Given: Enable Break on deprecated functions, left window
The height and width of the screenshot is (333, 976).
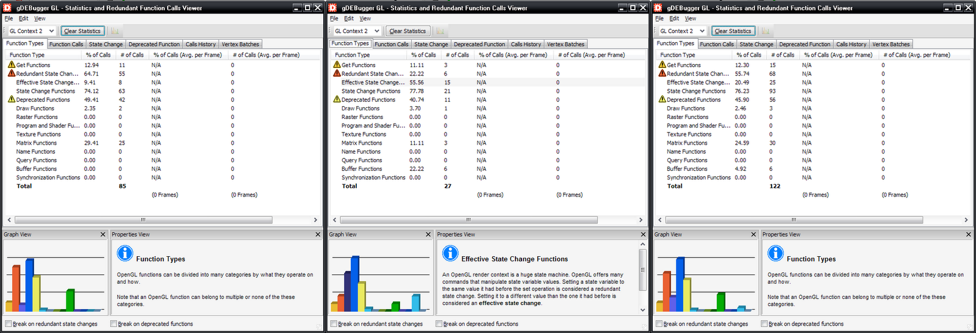Looking at the screenshot, I should coord(113,324).
